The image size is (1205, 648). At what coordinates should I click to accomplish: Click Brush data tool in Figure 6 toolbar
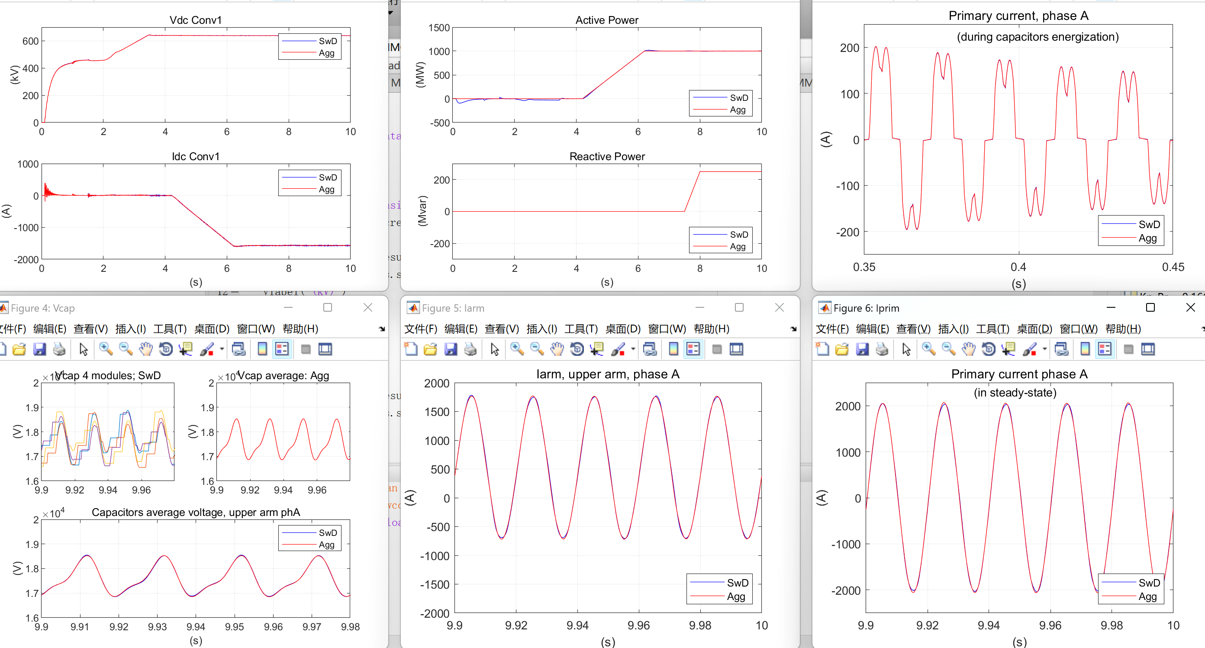pos(1029,349)
